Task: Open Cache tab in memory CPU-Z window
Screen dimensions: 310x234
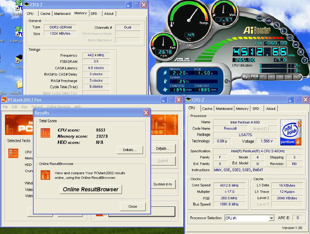Action: coord(45,14)
